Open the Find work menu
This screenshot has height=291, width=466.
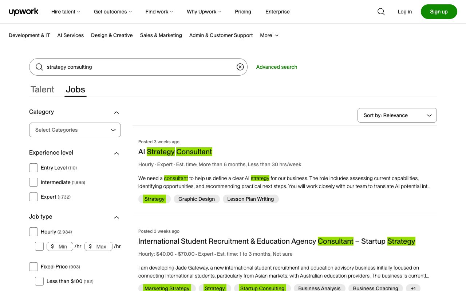point(159,12)
